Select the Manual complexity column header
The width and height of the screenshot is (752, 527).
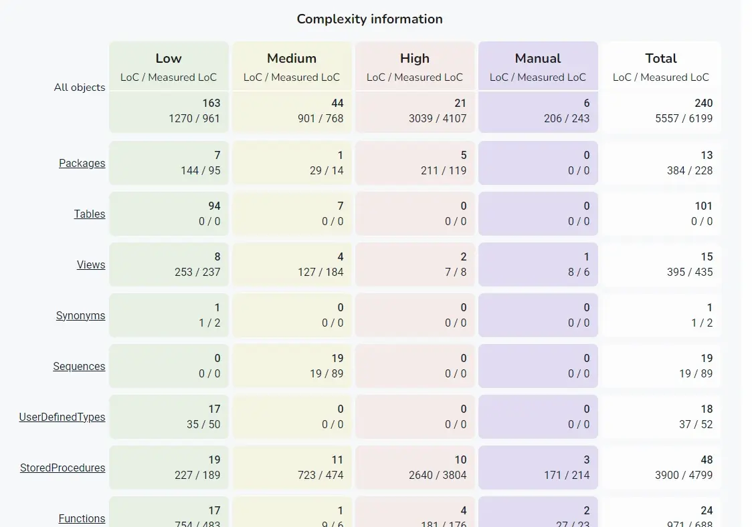tap(538, 59)
